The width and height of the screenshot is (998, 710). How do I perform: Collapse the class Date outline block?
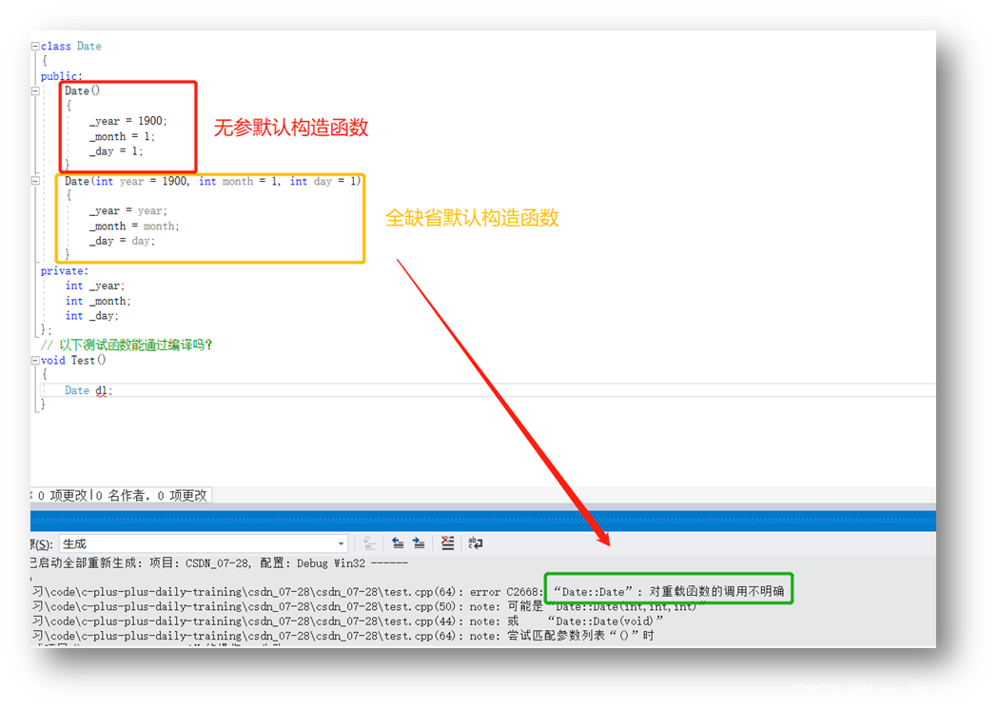(x=35, y=46)
